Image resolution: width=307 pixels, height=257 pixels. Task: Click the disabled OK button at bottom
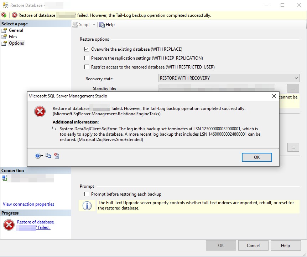tap(221, 246)
